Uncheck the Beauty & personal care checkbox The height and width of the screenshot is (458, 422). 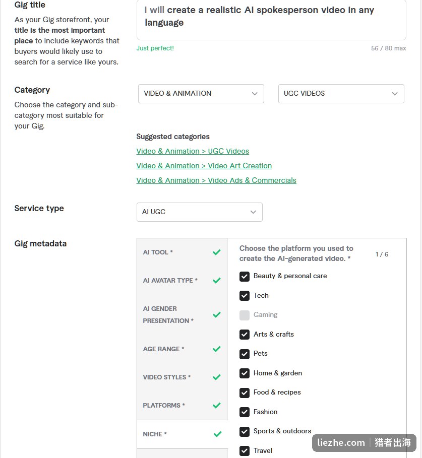(245, 276)
